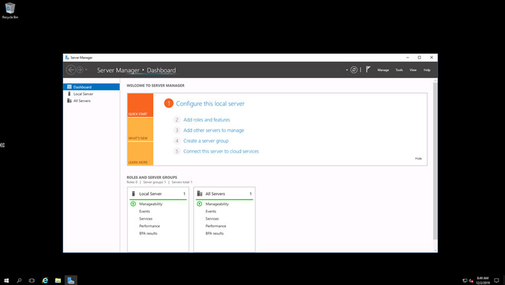Click the Local Server tile icon
This screenshot has height=285, width=505.
click(x=133, y=193)
